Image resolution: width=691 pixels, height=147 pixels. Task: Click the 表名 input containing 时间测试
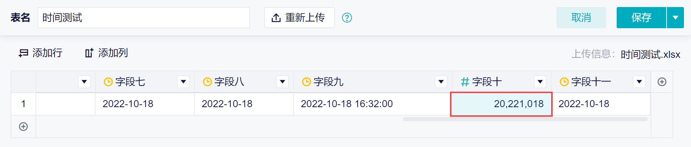click(144, 18)
